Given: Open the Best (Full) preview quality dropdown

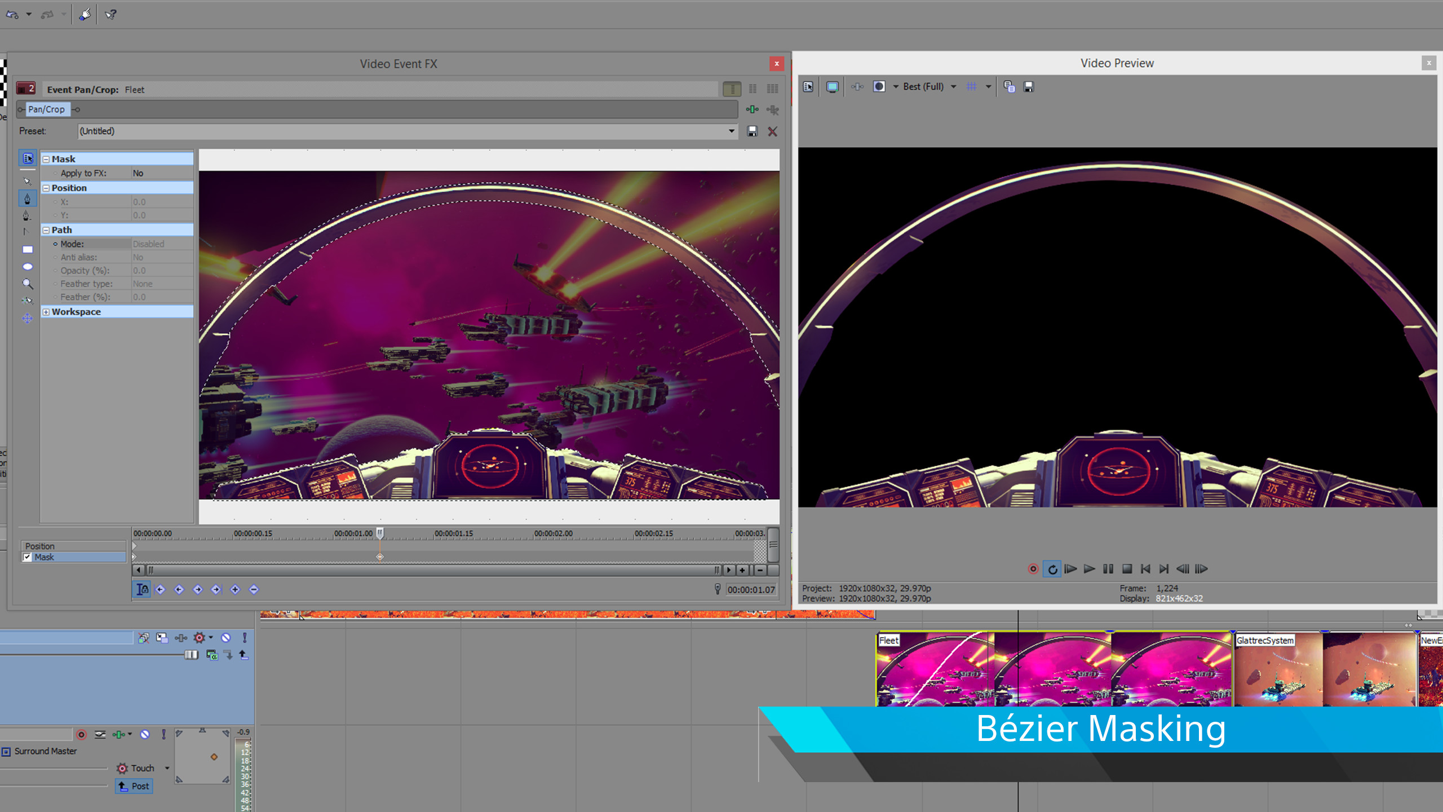Looking at the screenshot, I should (953, 86).
